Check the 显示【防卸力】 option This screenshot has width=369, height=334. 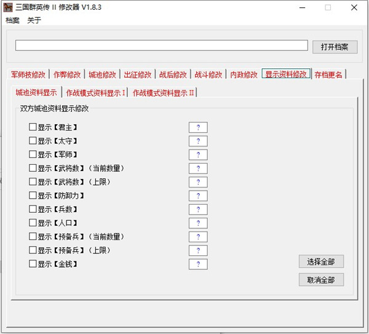tap(33, 196)
